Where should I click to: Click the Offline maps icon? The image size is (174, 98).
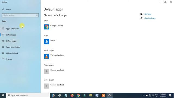[x=3, y=41]
